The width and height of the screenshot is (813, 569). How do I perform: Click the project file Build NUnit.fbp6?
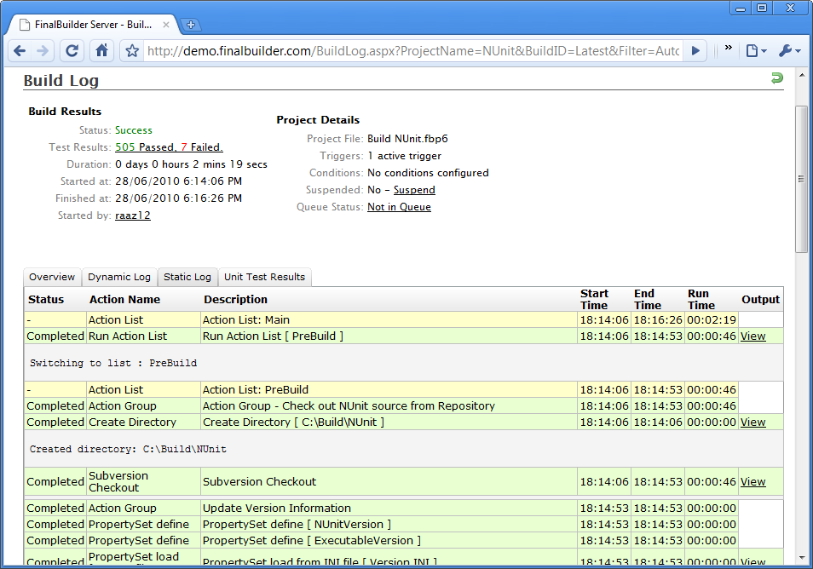(407, 139)
